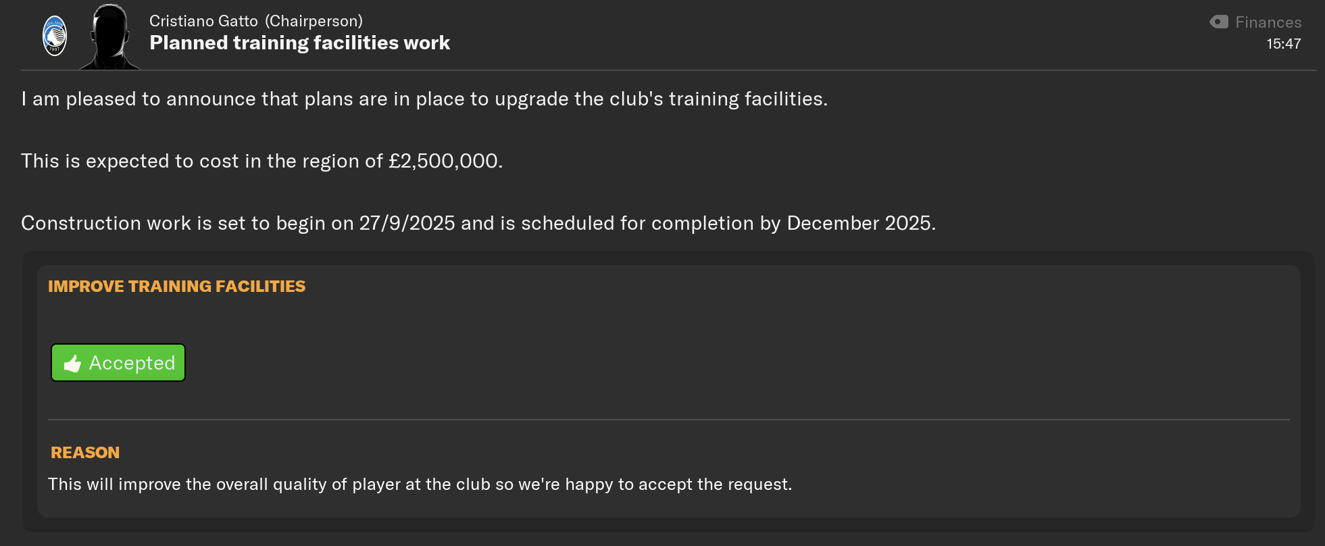1325x546 pixels.
Task: Click the divider line above REASON
Action: (668, 420)
